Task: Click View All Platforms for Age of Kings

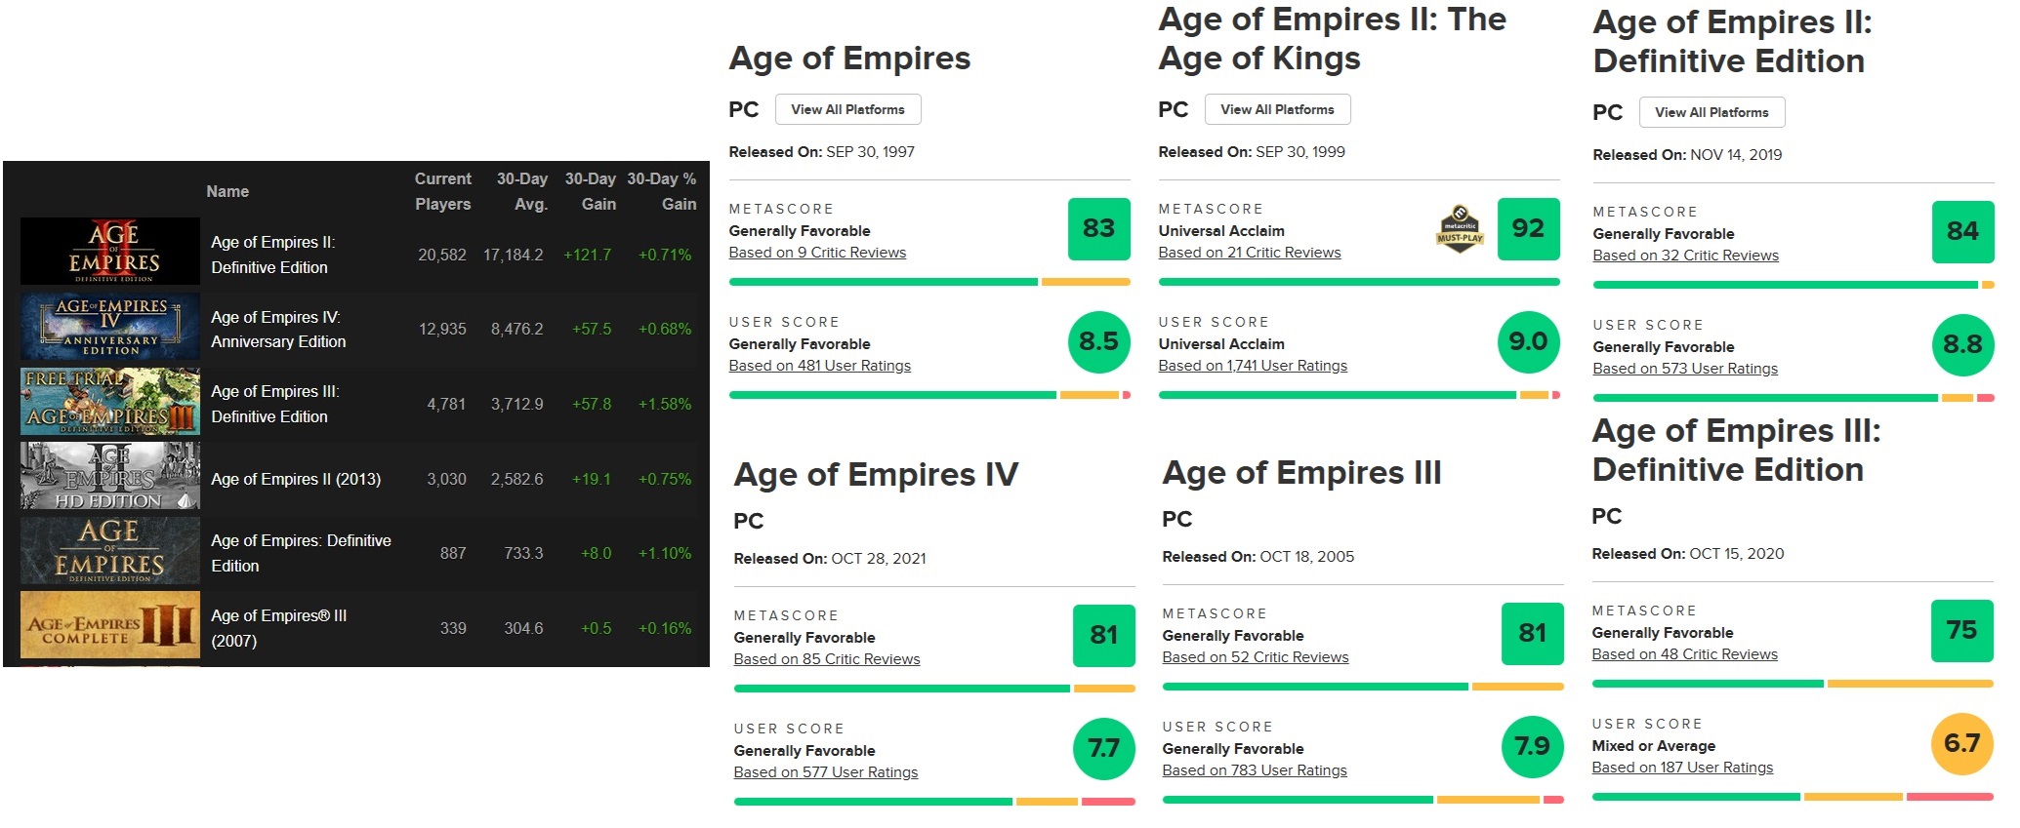Action: click(x=1277, y=110)
